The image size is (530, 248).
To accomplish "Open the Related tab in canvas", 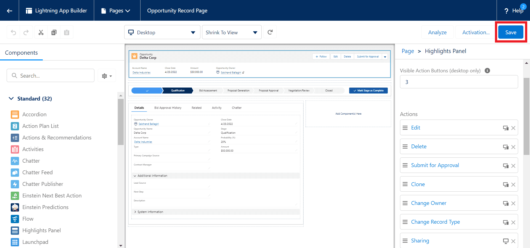I will pos(197,108).
